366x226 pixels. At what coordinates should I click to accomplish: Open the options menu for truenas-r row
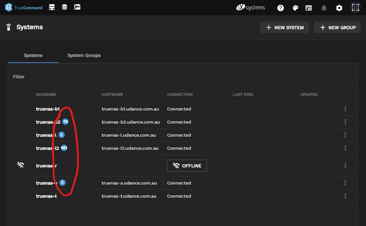pyautogui.click(x=345, y=166)
